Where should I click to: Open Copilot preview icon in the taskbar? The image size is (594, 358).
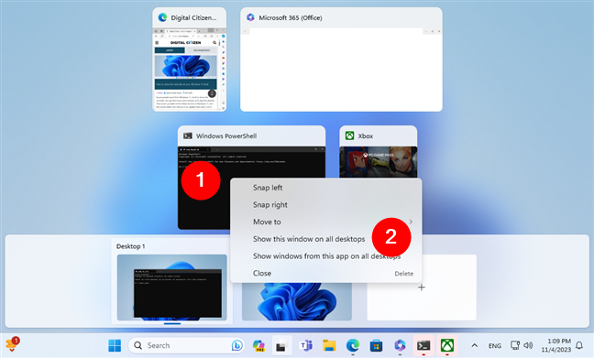(258, 345)
